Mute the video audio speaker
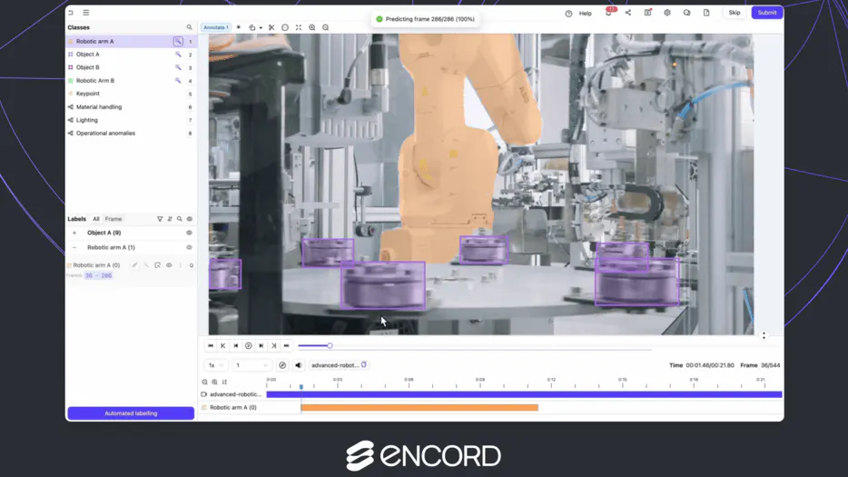Viewport: 848px width, 477px height. [298, 365]
